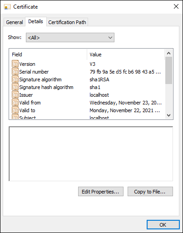Screen dimensions: 183x233
Task: Click the field list scrollbar thumb
Action: (x=168, y=70)
